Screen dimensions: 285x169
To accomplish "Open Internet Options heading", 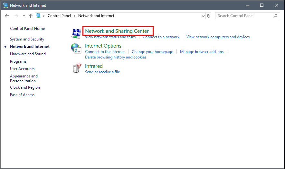I will pyautogui.click(x=103, y=46).
